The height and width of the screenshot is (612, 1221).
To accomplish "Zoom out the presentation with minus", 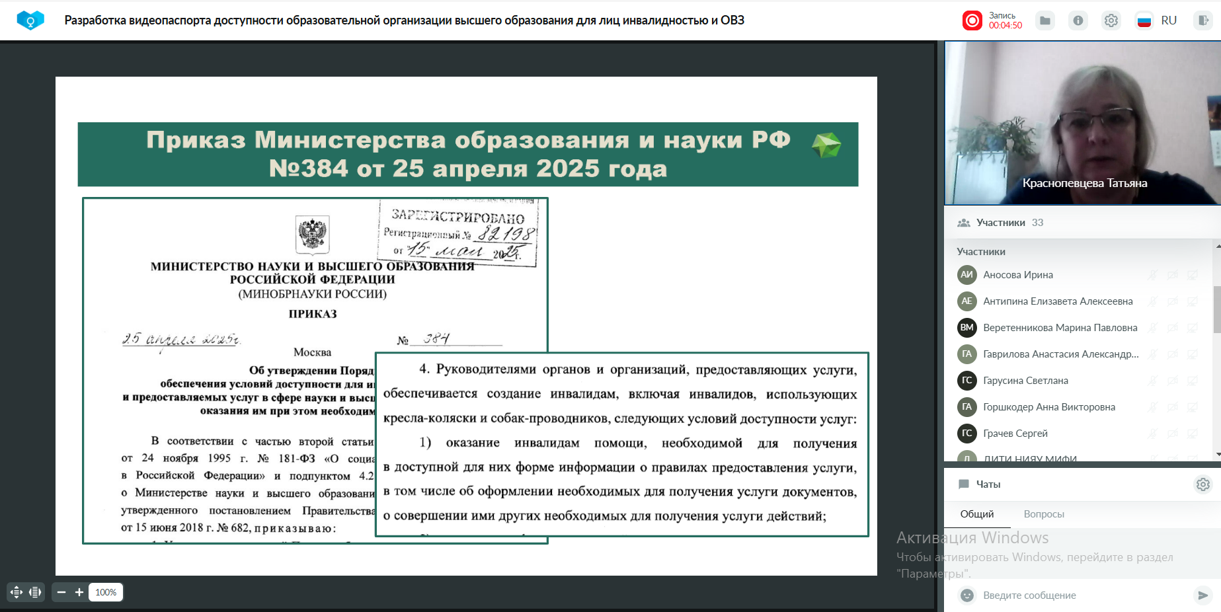I will coord(61,592).
